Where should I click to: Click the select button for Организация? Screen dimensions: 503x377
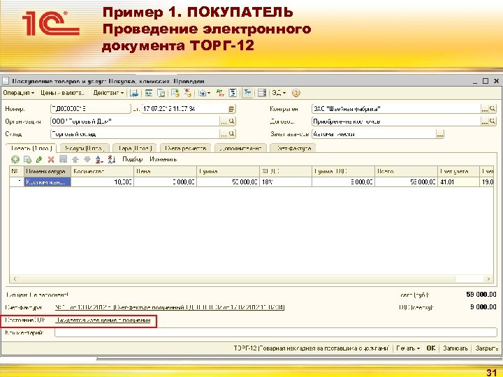coord(224,121)
